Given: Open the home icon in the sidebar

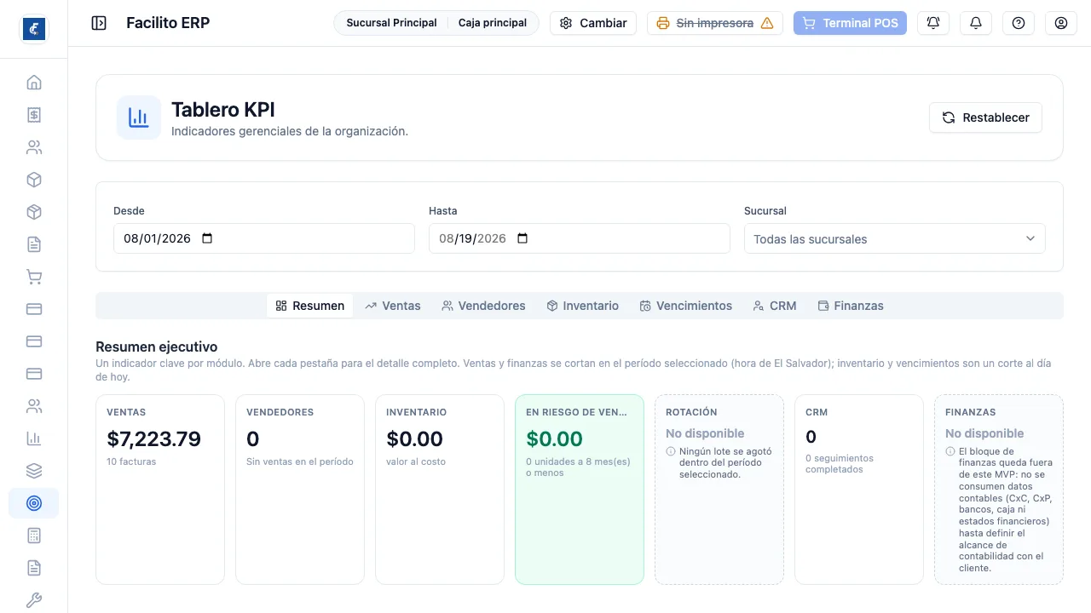Looking at the screenshot, I should click(x=34, y=83).
